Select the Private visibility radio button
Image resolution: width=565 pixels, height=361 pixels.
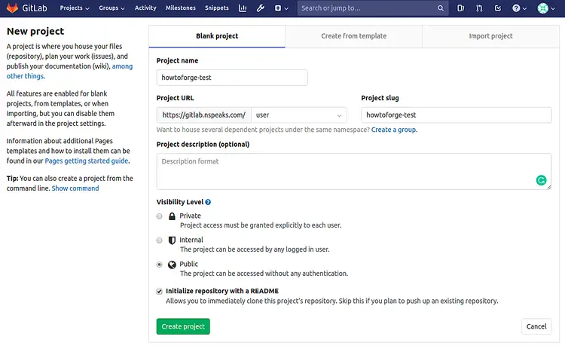[159, 216]
